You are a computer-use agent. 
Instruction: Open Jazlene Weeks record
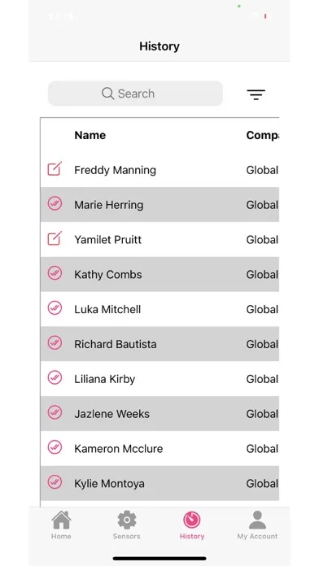click(159, 414)
